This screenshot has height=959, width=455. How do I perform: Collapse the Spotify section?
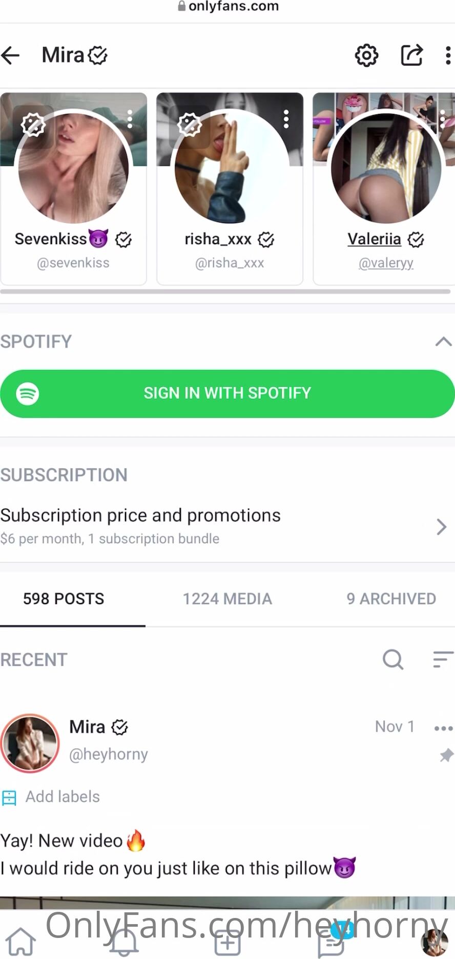443,342
